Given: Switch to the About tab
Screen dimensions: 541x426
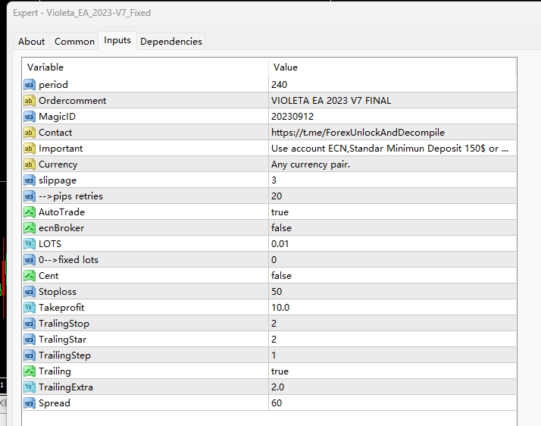Looking at the screenshot, I should point(32,42).
